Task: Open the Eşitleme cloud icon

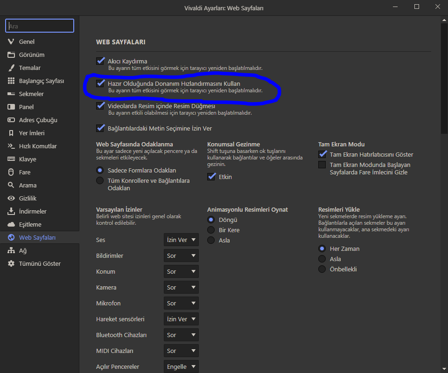Action: tap(11, 224)
